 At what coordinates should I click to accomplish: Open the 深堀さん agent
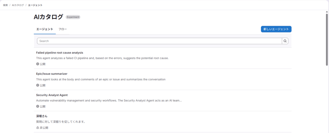pyautogui.click(x=42, y=116)
